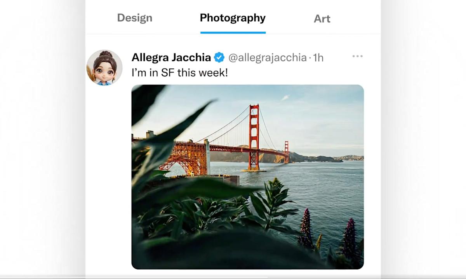Image resolution: width=466 pixels, height=279 pixels.
Task: Click the 1h timestamp on the tweet
Action: (318, 58)
